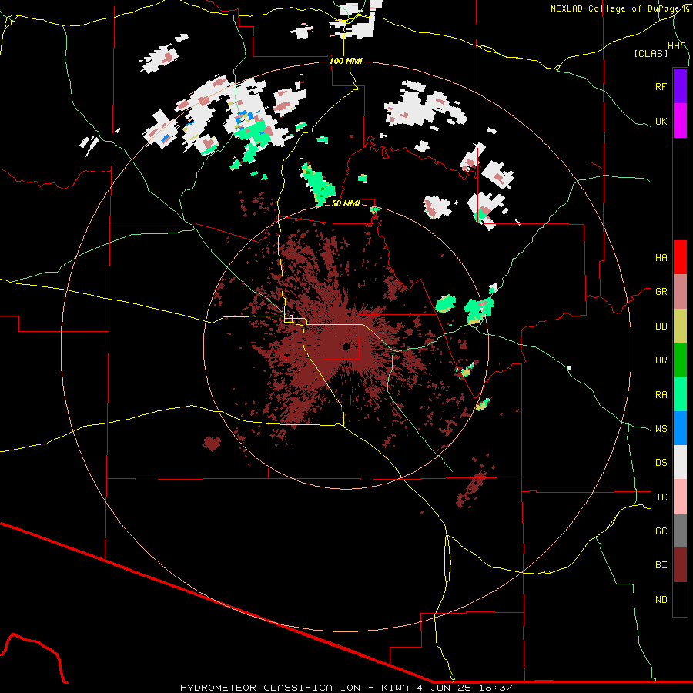Click the ND black legend swatch
Screen dimensions: 693x693
coord(680,599)
